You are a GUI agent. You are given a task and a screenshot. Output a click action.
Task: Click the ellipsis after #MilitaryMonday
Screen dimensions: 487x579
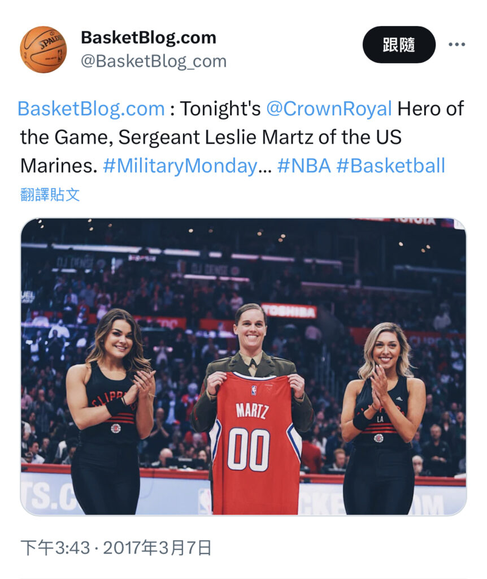click(x=264, y=166)
